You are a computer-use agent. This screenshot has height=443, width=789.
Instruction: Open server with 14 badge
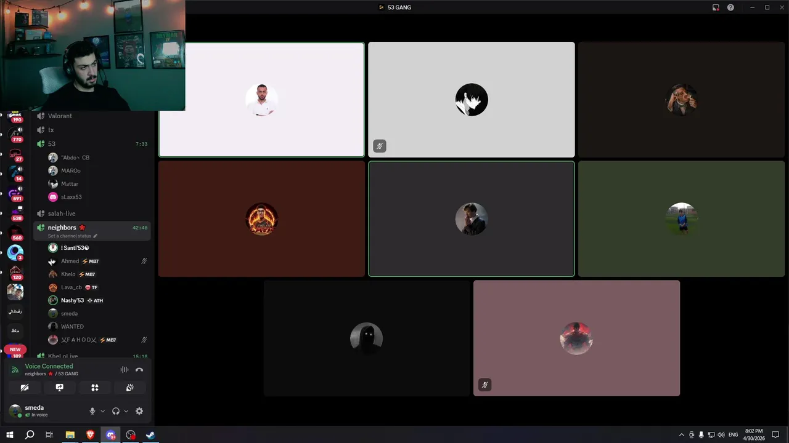(15, 174)
